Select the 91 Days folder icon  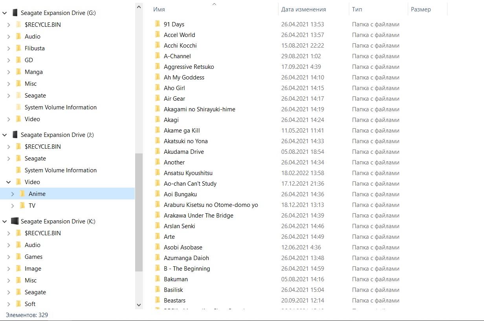coord(158,24)
